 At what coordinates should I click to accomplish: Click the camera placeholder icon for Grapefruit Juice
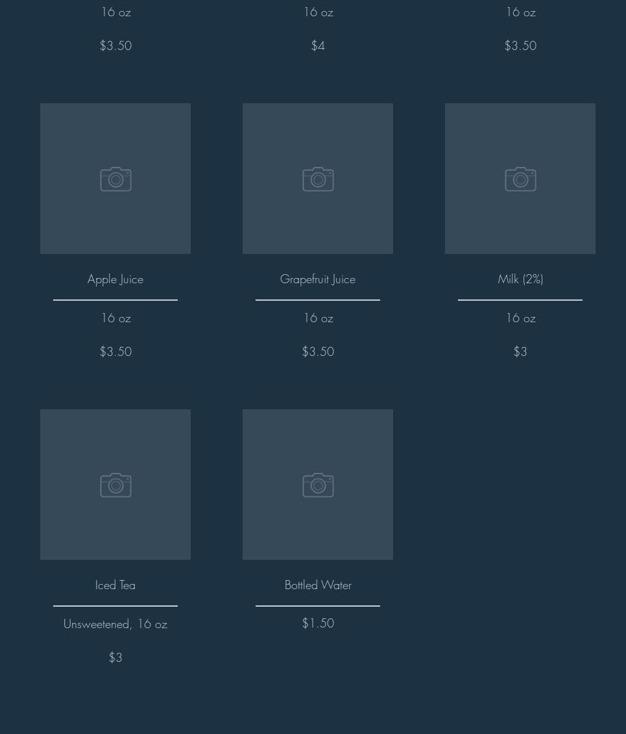point(318,179)
